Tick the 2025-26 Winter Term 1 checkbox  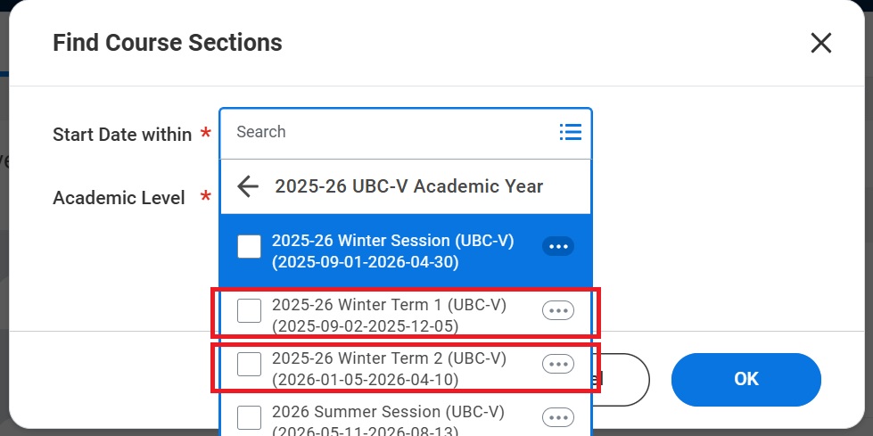[x=249, y=310]
